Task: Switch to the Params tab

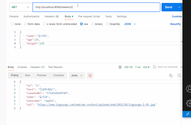Action: [14, 16]
